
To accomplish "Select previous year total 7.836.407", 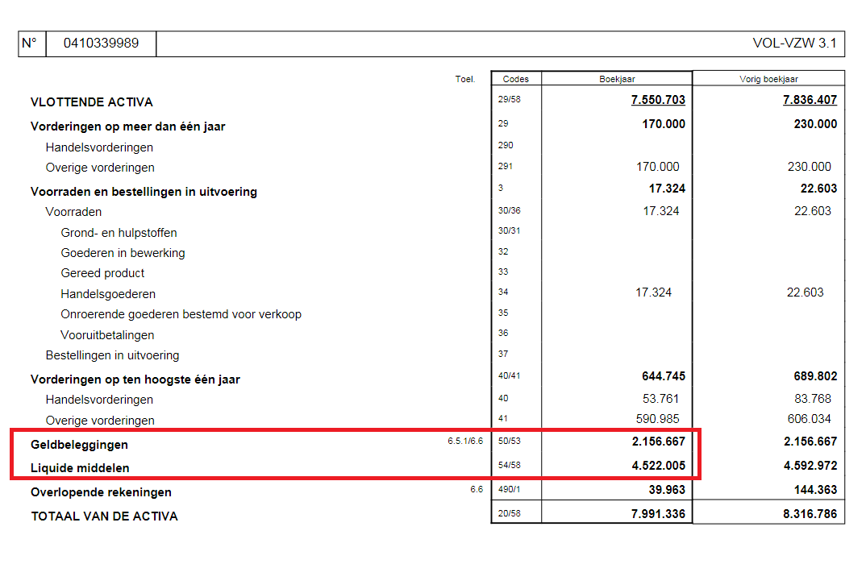I will 810,100.
